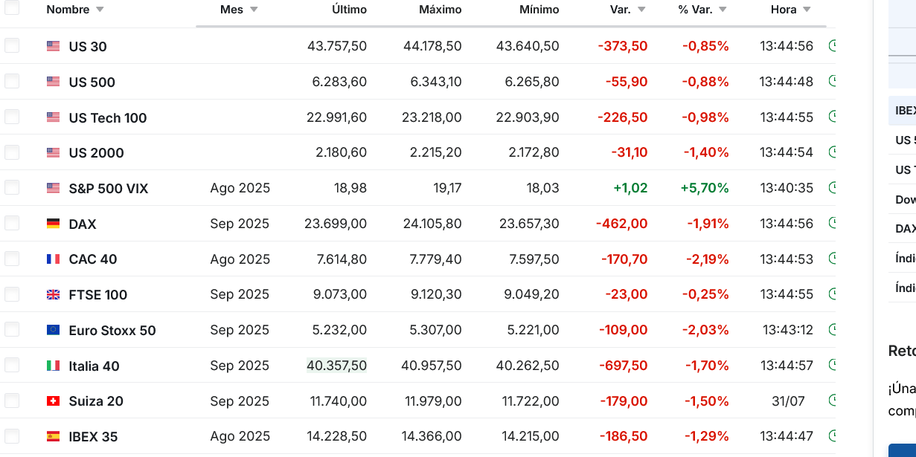The height and width of the screenshot is (457, 916).
Task: Click the flag icon beside US 2000
Action: tap(53, 152)
